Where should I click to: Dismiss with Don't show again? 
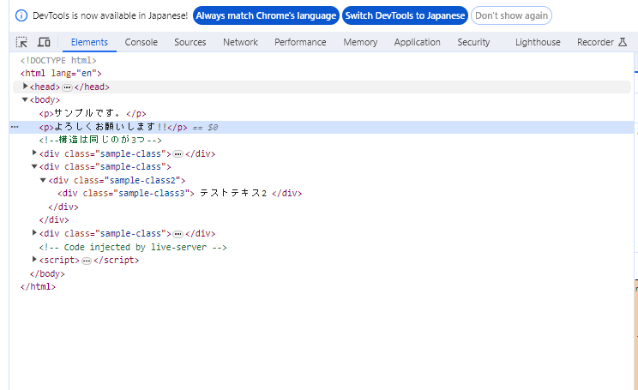coord(511,15)
